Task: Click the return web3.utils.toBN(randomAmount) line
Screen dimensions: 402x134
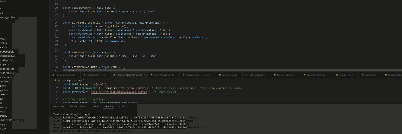Action: pyautogui.click(x=97, y=41)
